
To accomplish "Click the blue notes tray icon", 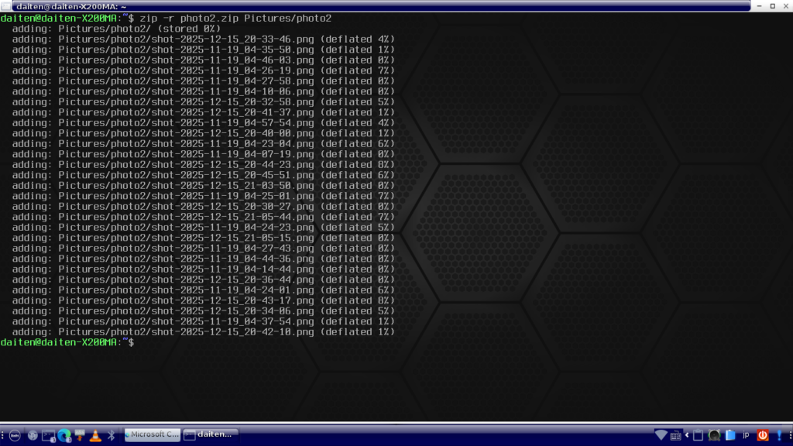I will (x=729, y=435).
